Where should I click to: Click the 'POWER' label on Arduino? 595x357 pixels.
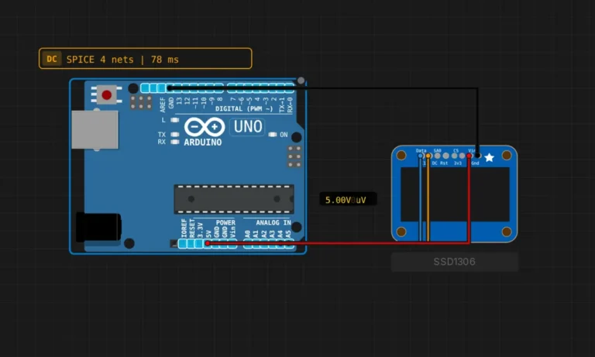coord(225,223)
